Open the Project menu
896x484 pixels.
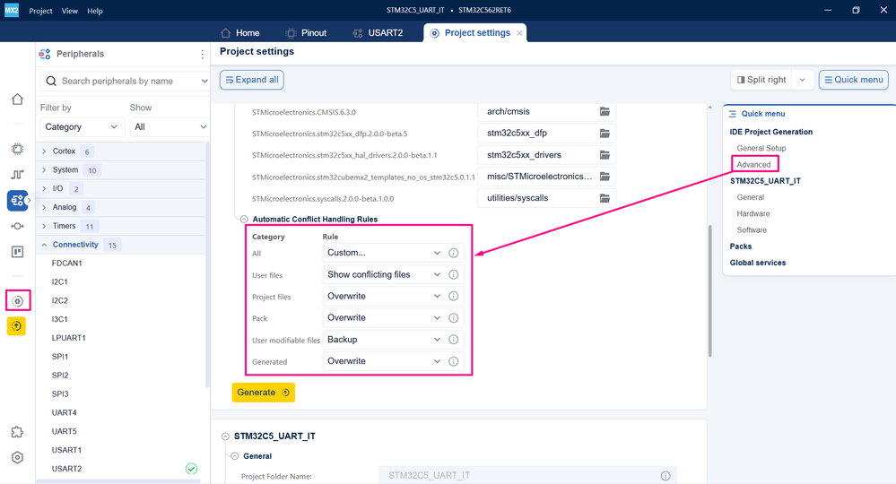[x=40, y=11]
